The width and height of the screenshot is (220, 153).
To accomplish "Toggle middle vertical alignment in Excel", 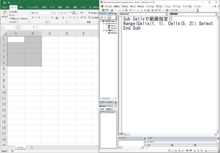I will 74,13.
